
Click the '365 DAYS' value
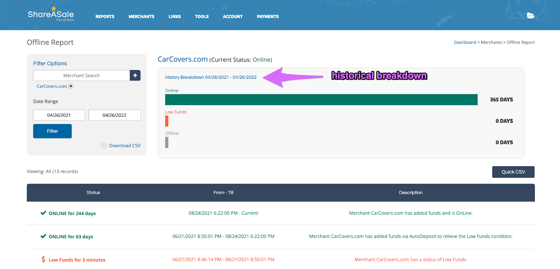[x=502, y=99]
